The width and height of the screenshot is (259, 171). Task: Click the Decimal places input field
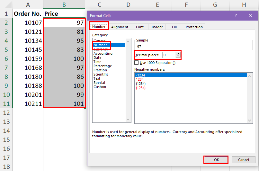169,55
